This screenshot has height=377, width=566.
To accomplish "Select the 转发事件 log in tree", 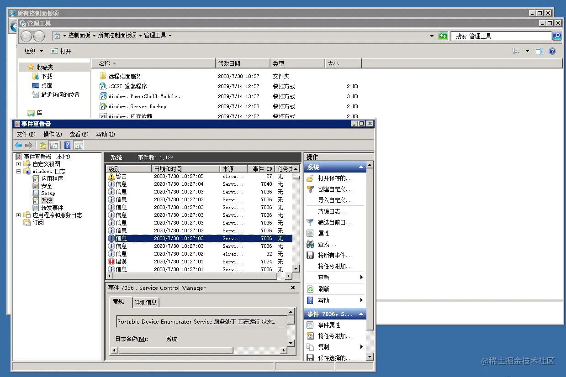I will (52, 208).
